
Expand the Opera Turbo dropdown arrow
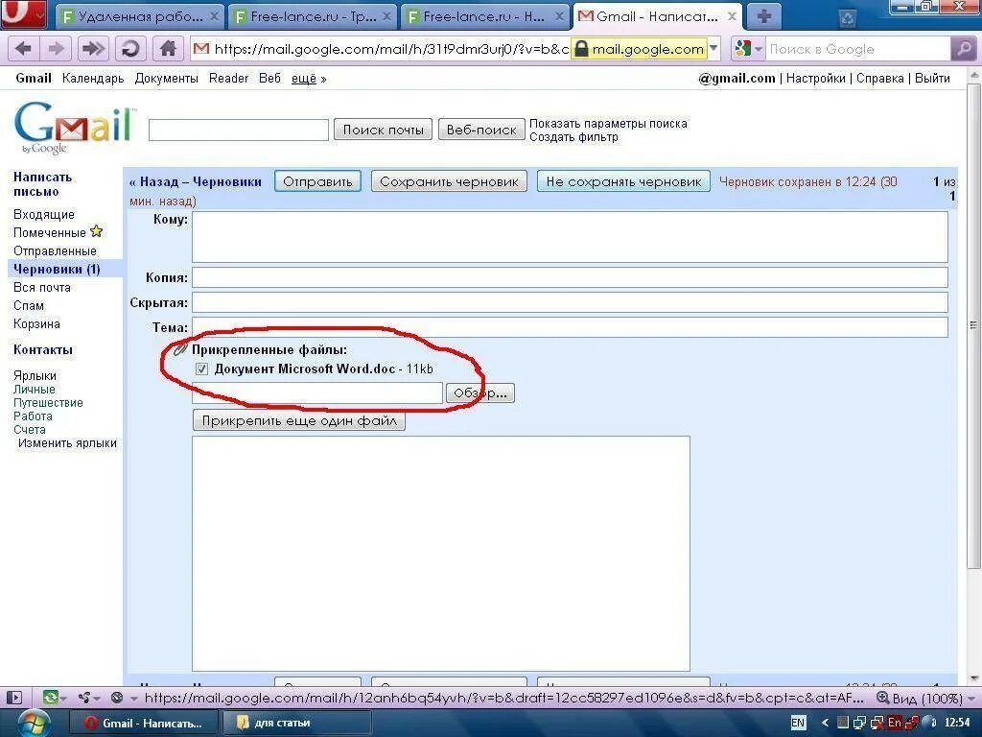coord(133,699)
